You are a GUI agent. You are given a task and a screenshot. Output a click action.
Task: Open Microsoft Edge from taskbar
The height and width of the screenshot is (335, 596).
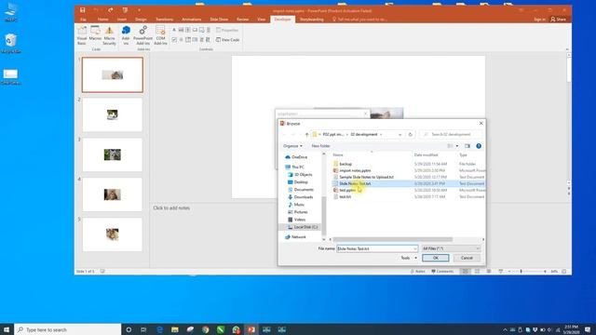click(159, 329)
